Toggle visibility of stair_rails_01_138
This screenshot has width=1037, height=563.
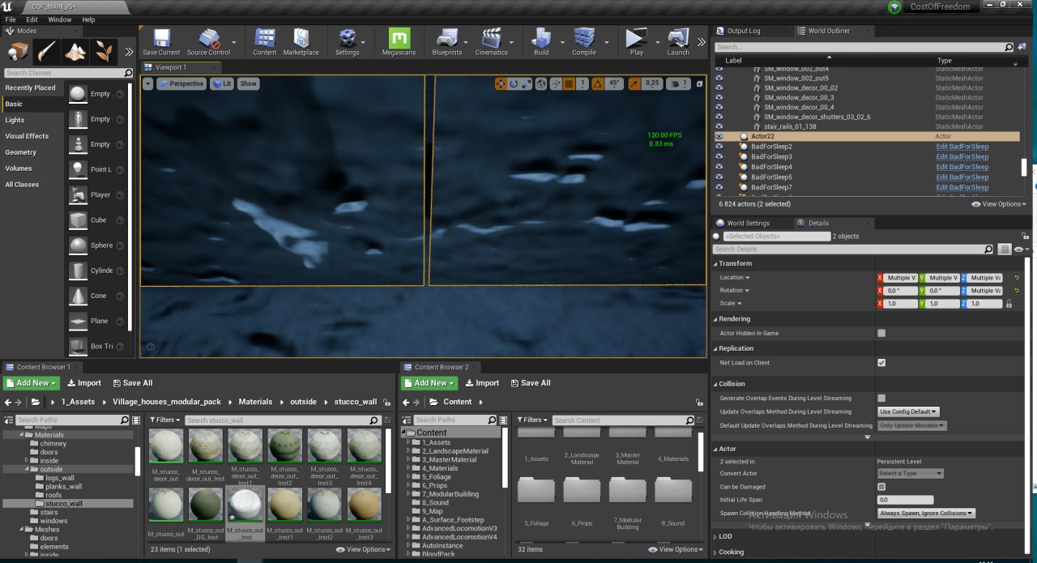(719, 126)
